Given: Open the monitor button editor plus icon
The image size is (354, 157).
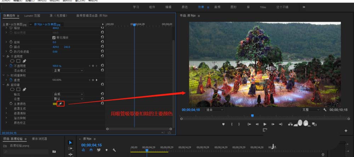Looking at the screenshot, I should (x=346, y=131).
